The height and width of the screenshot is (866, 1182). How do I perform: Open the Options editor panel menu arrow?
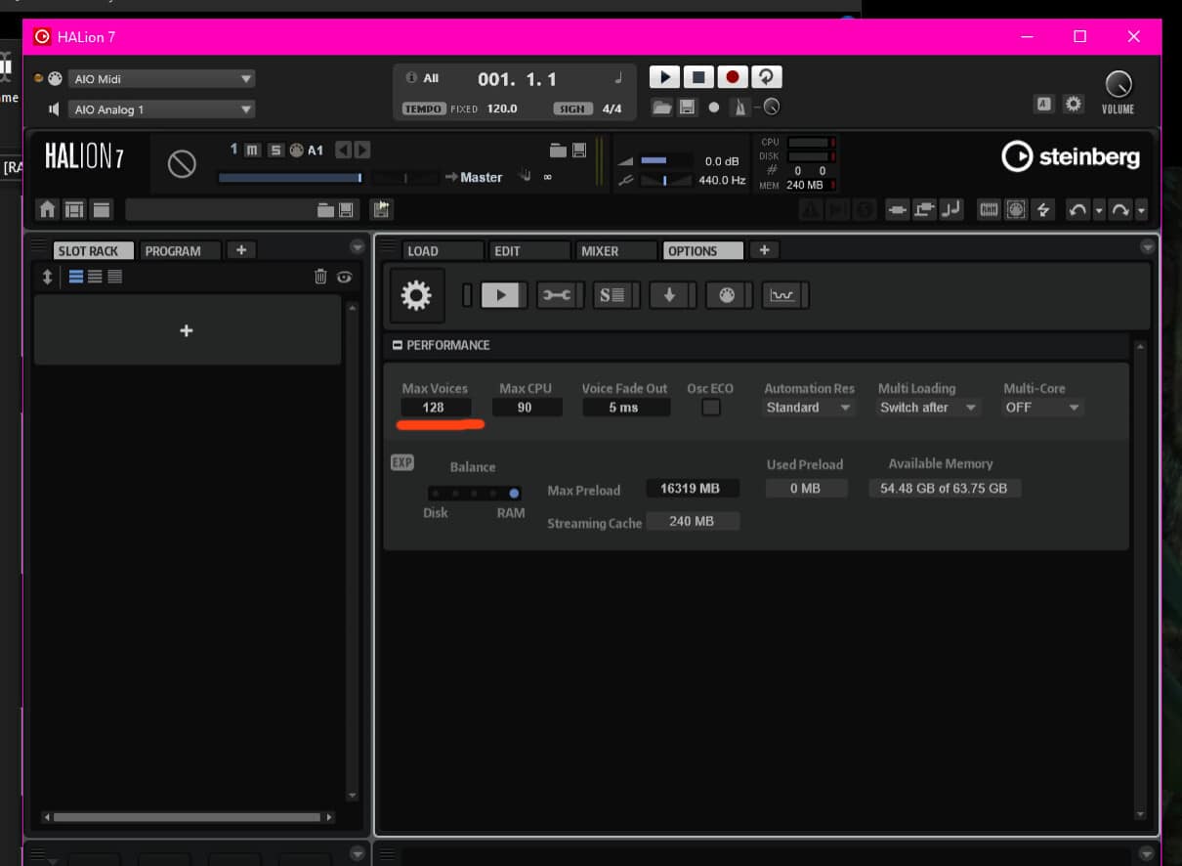(x=1147, y=247)
